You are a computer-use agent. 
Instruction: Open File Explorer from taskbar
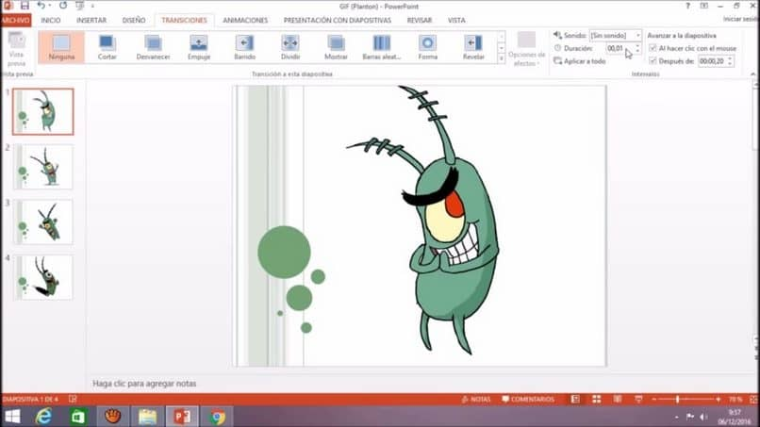click(x=147, y=417)
